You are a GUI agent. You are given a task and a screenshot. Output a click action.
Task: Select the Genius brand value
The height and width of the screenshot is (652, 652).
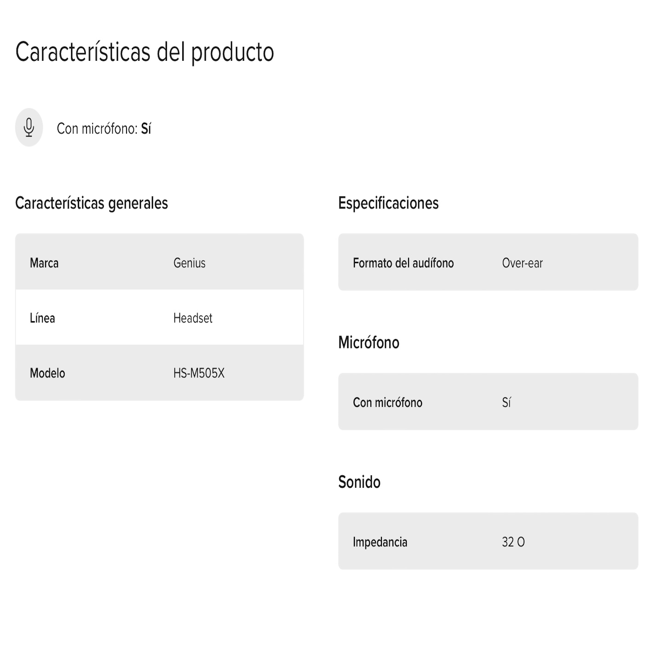tap(190, 263)
